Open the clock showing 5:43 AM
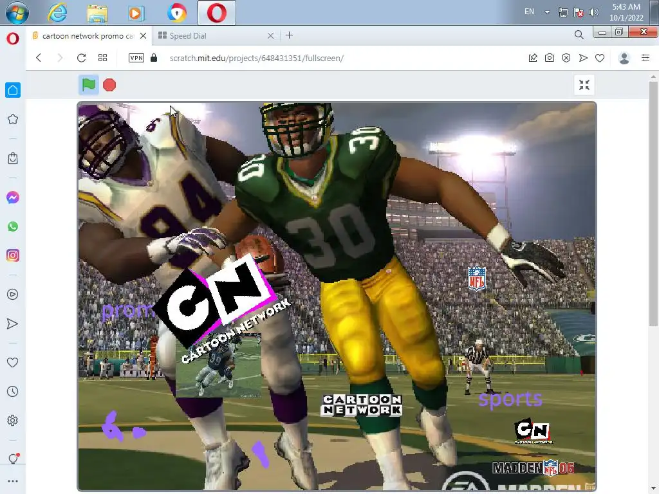The height and width of the screenshot is (494, 659). (626, 12)
